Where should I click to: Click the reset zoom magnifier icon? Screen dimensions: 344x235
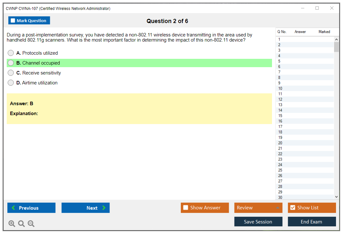[x=21, y=224]
